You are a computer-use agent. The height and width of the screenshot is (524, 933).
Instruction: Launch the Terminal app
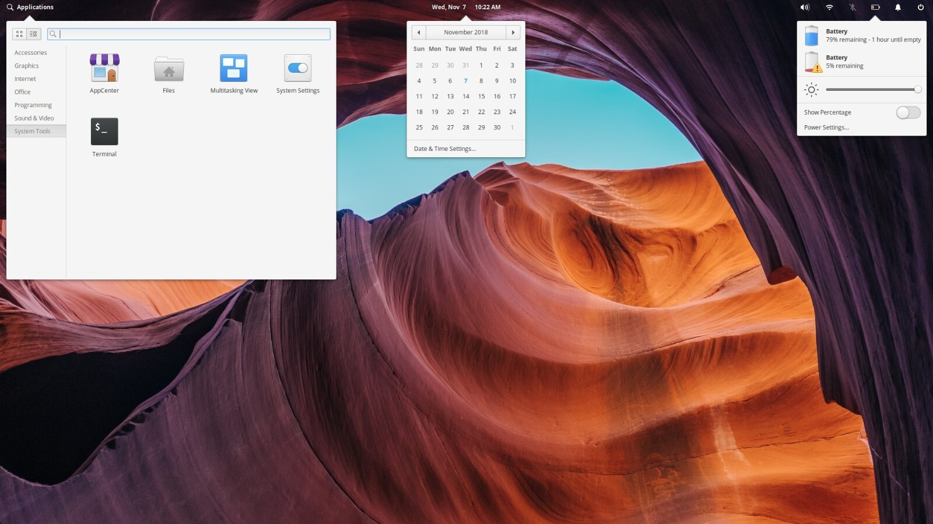[x=104, y=136]
